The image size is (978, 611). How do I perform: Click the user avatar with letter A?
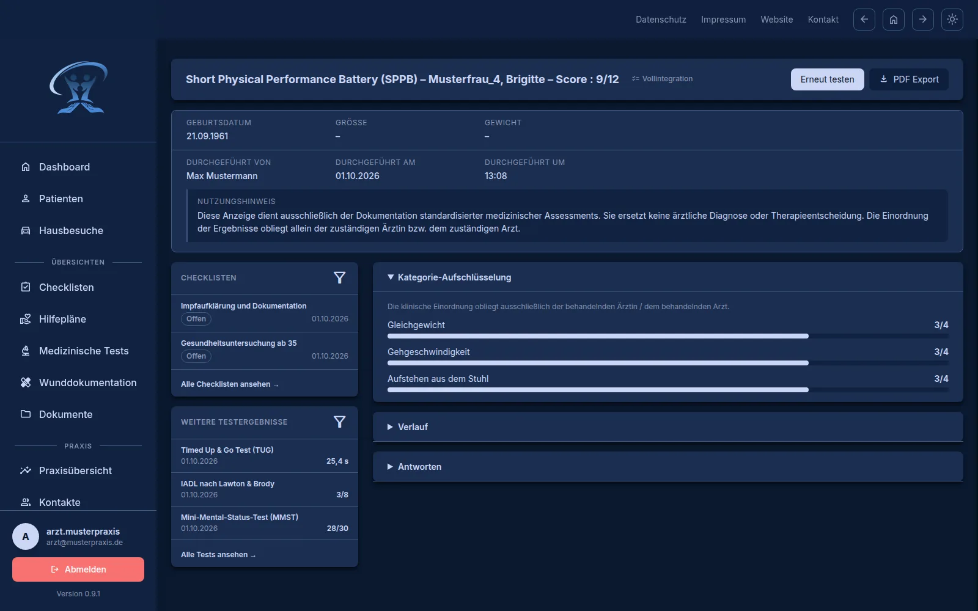pyautogui.click(x=26, y=536)
